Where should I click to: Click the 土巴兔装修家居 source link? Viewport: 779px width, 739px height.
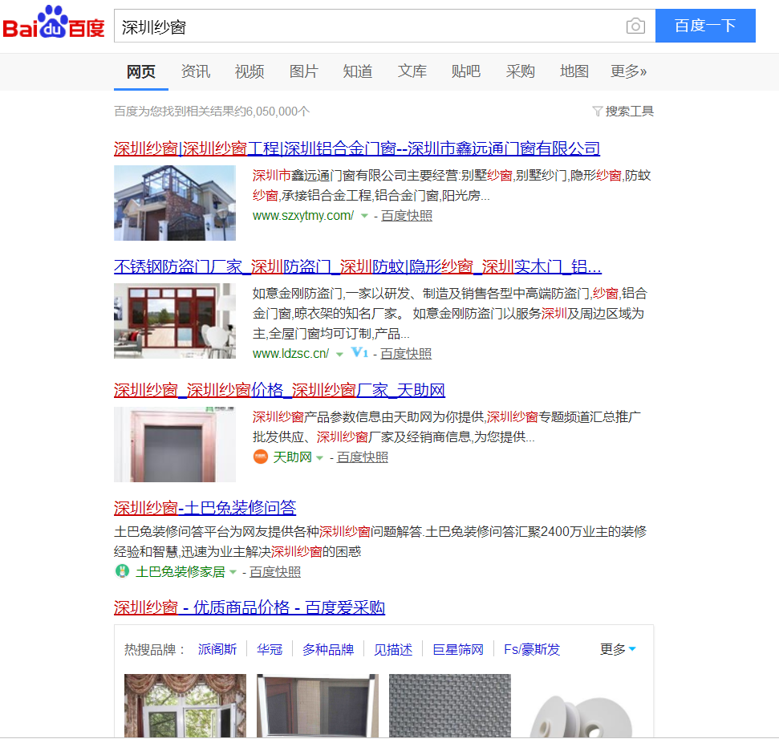pyautogui.click(x=181, y=572)
